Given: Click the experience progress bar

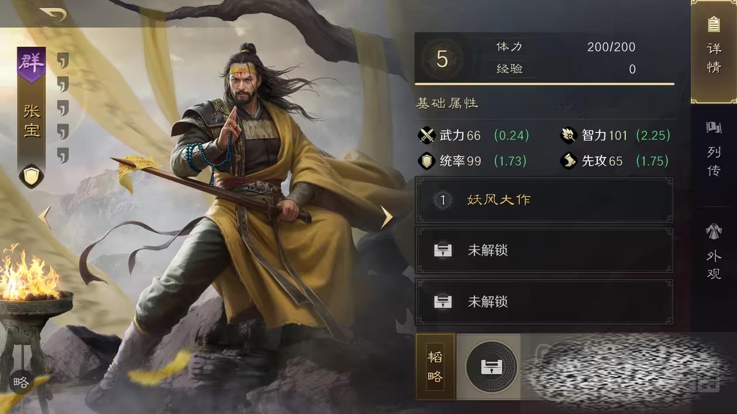Looking at the screenshot, I should click(x=545, y=84).
